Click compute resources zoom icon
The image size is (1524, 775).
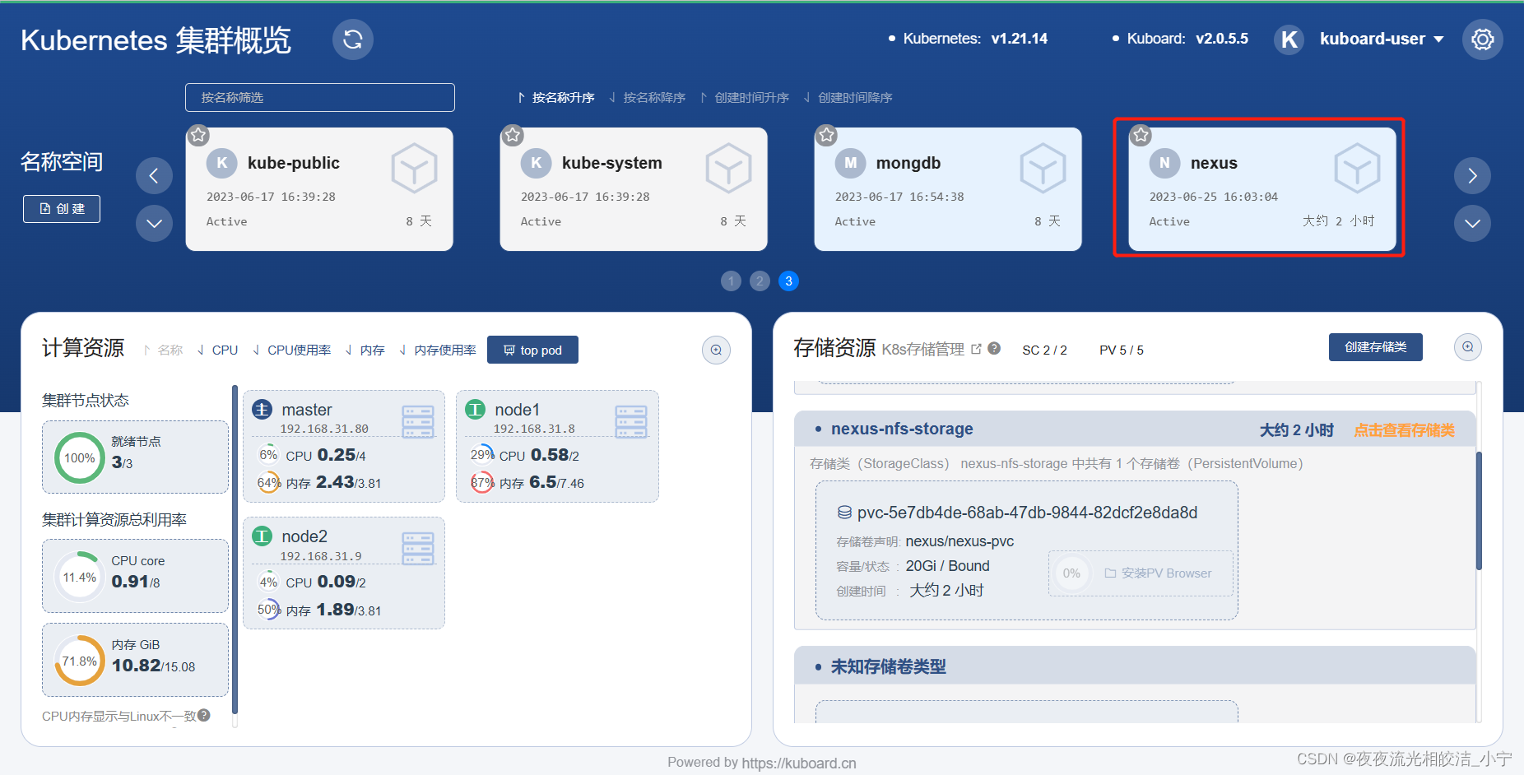click(x=716, y=350)
